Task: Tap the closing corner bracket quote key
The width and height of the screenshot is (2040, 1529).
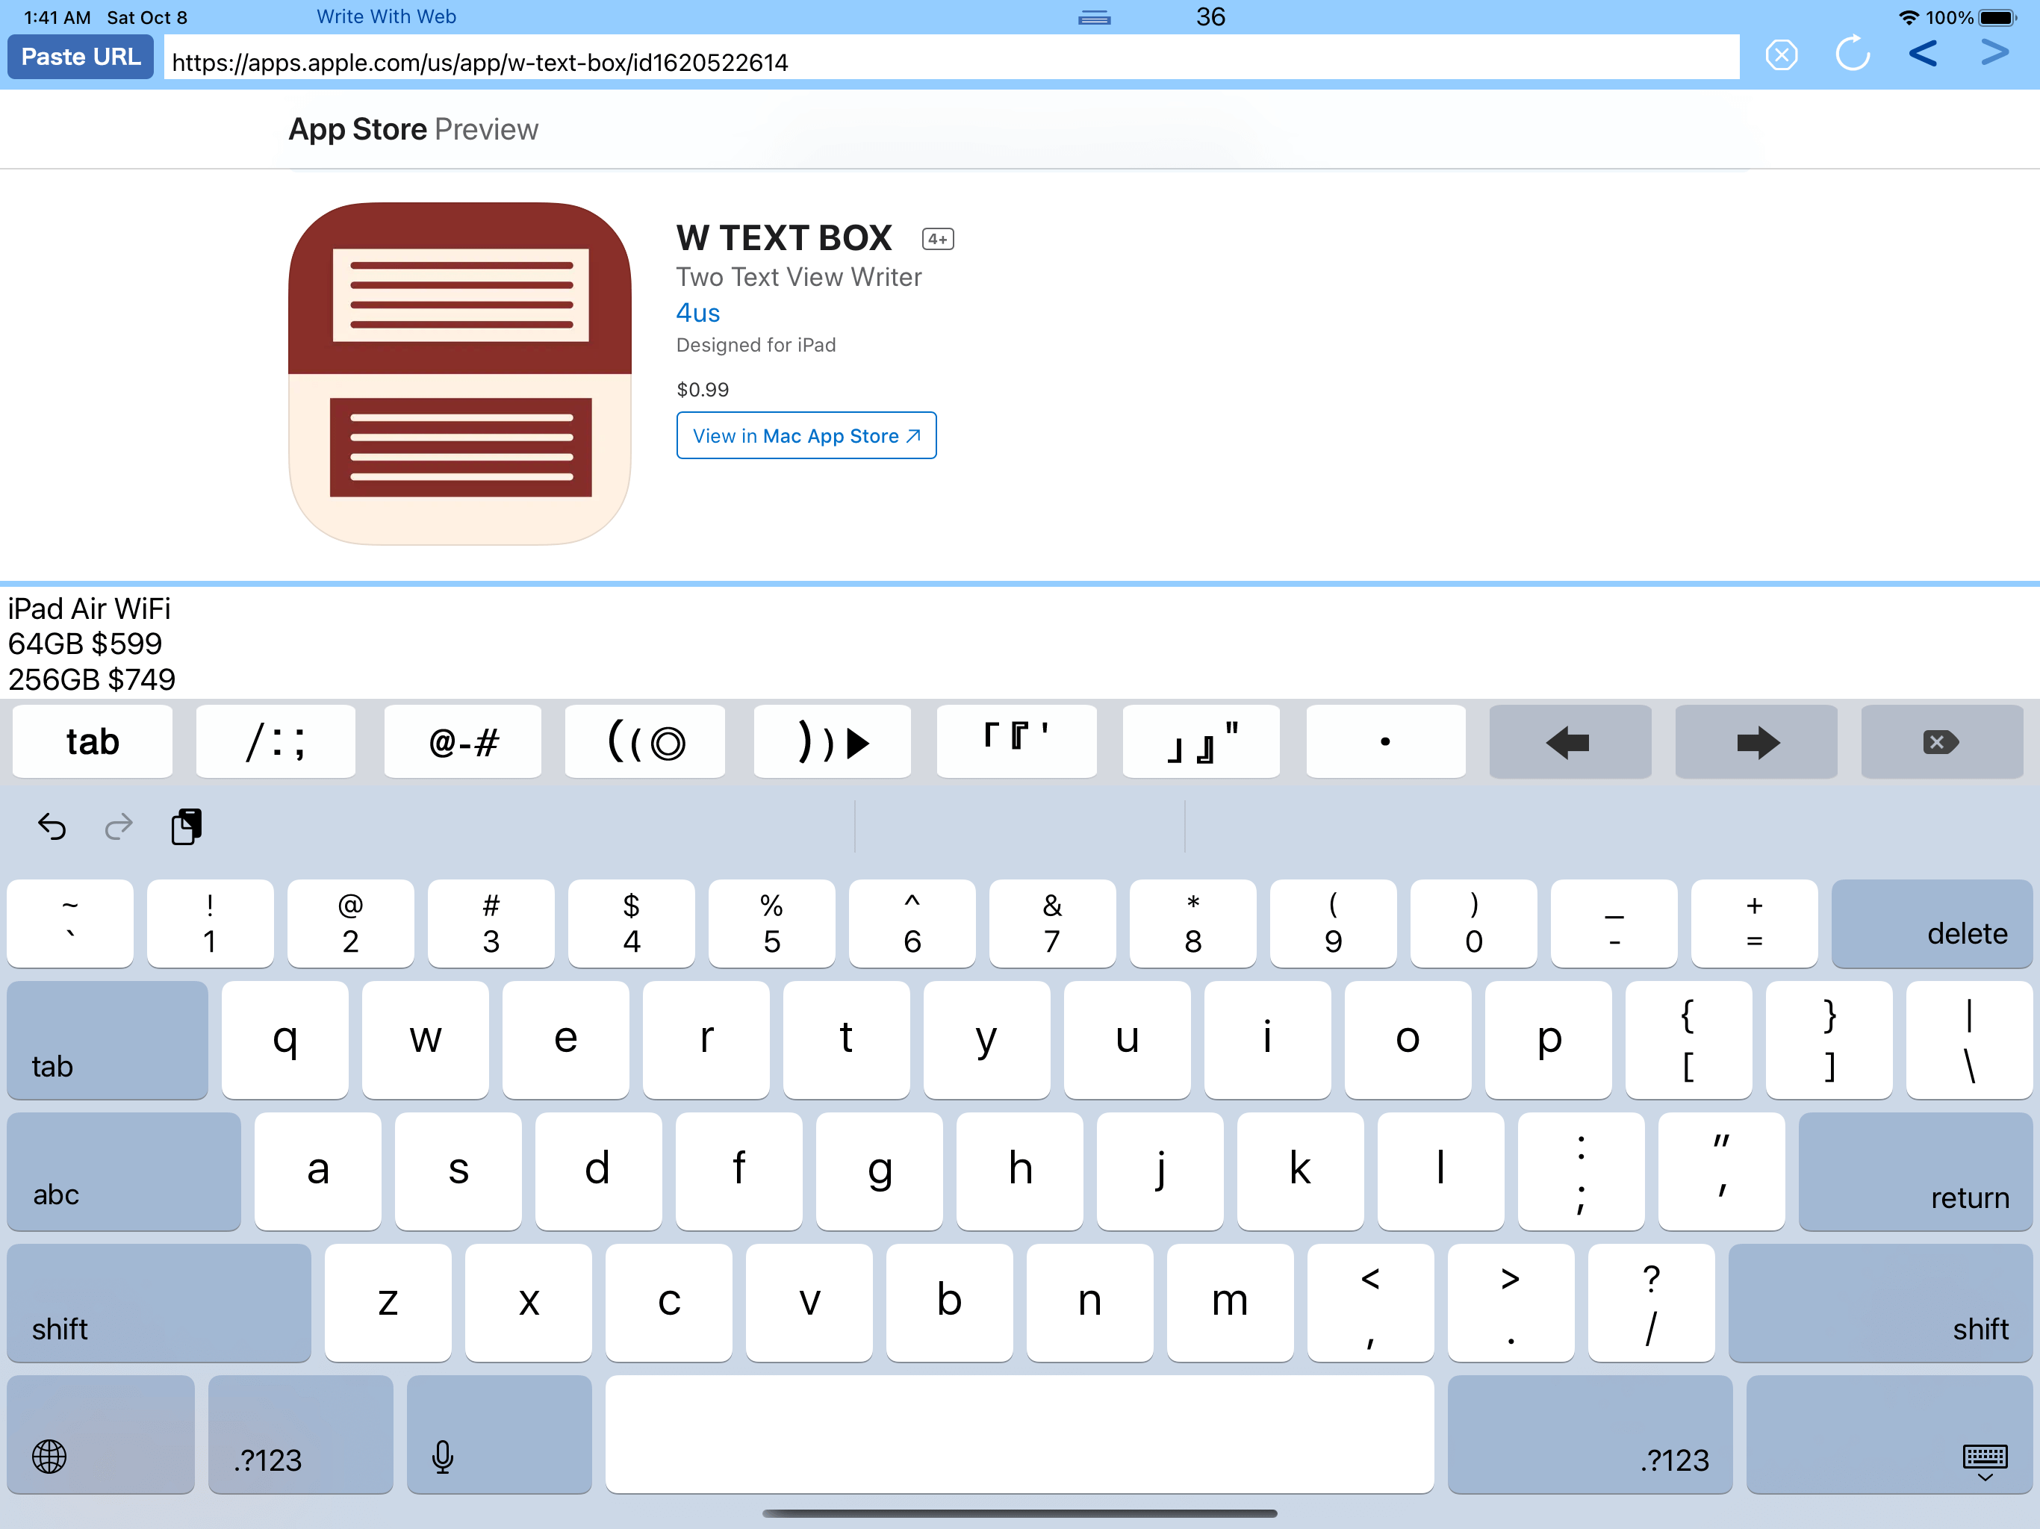Action: tap(1201, 741)
